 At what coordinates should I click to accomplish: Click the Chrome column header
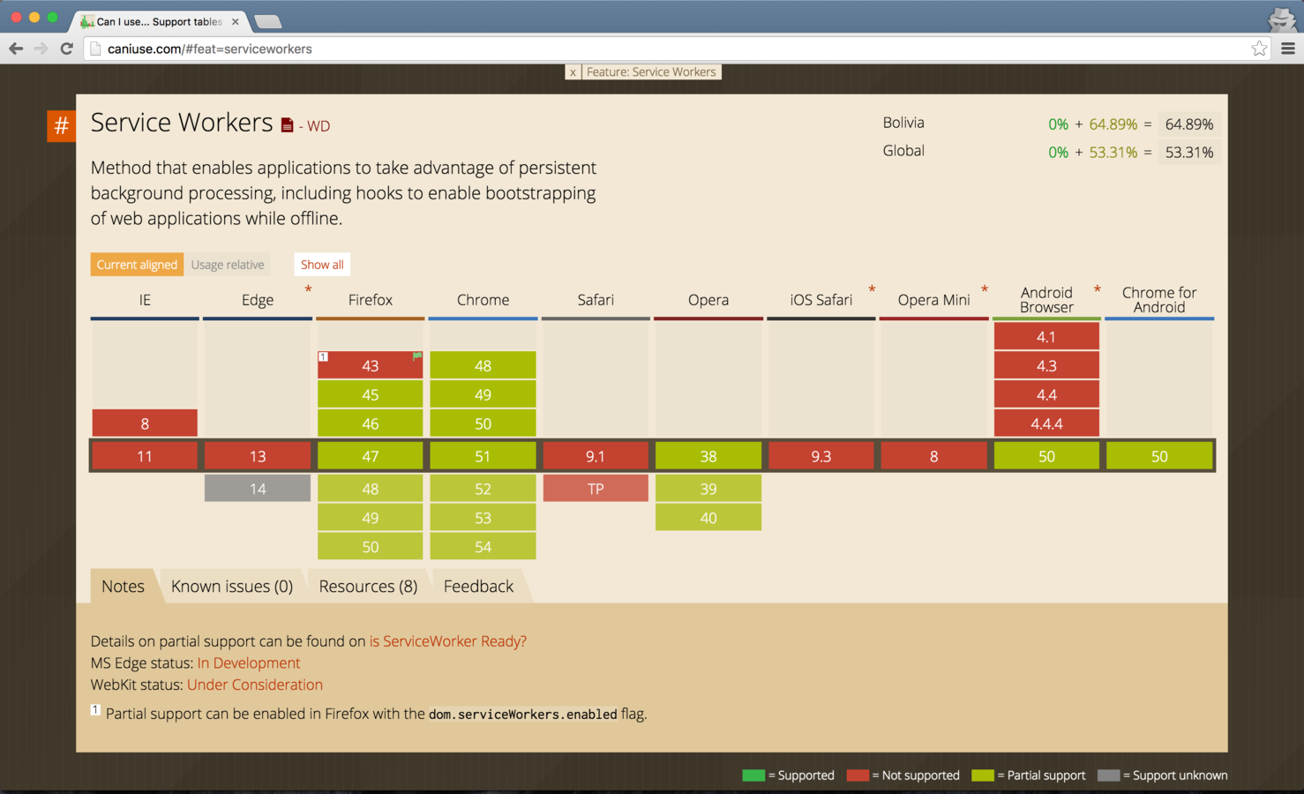coord(483,300)
